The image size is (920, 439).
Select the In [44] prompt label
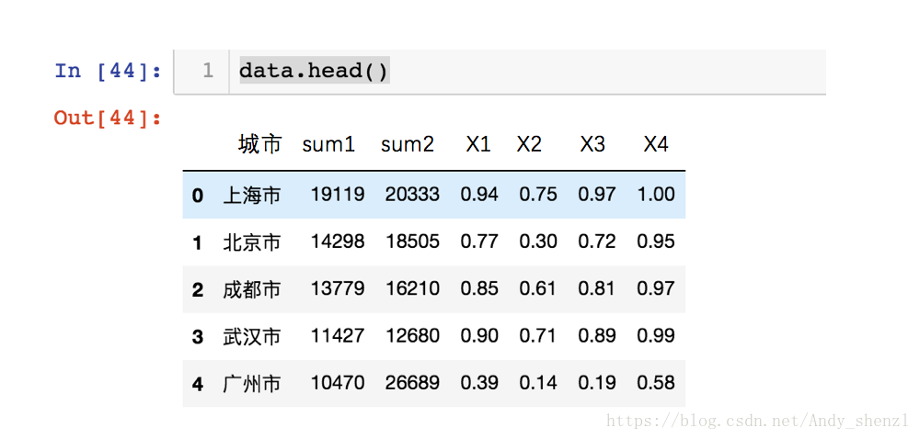[x=108, y=71]
